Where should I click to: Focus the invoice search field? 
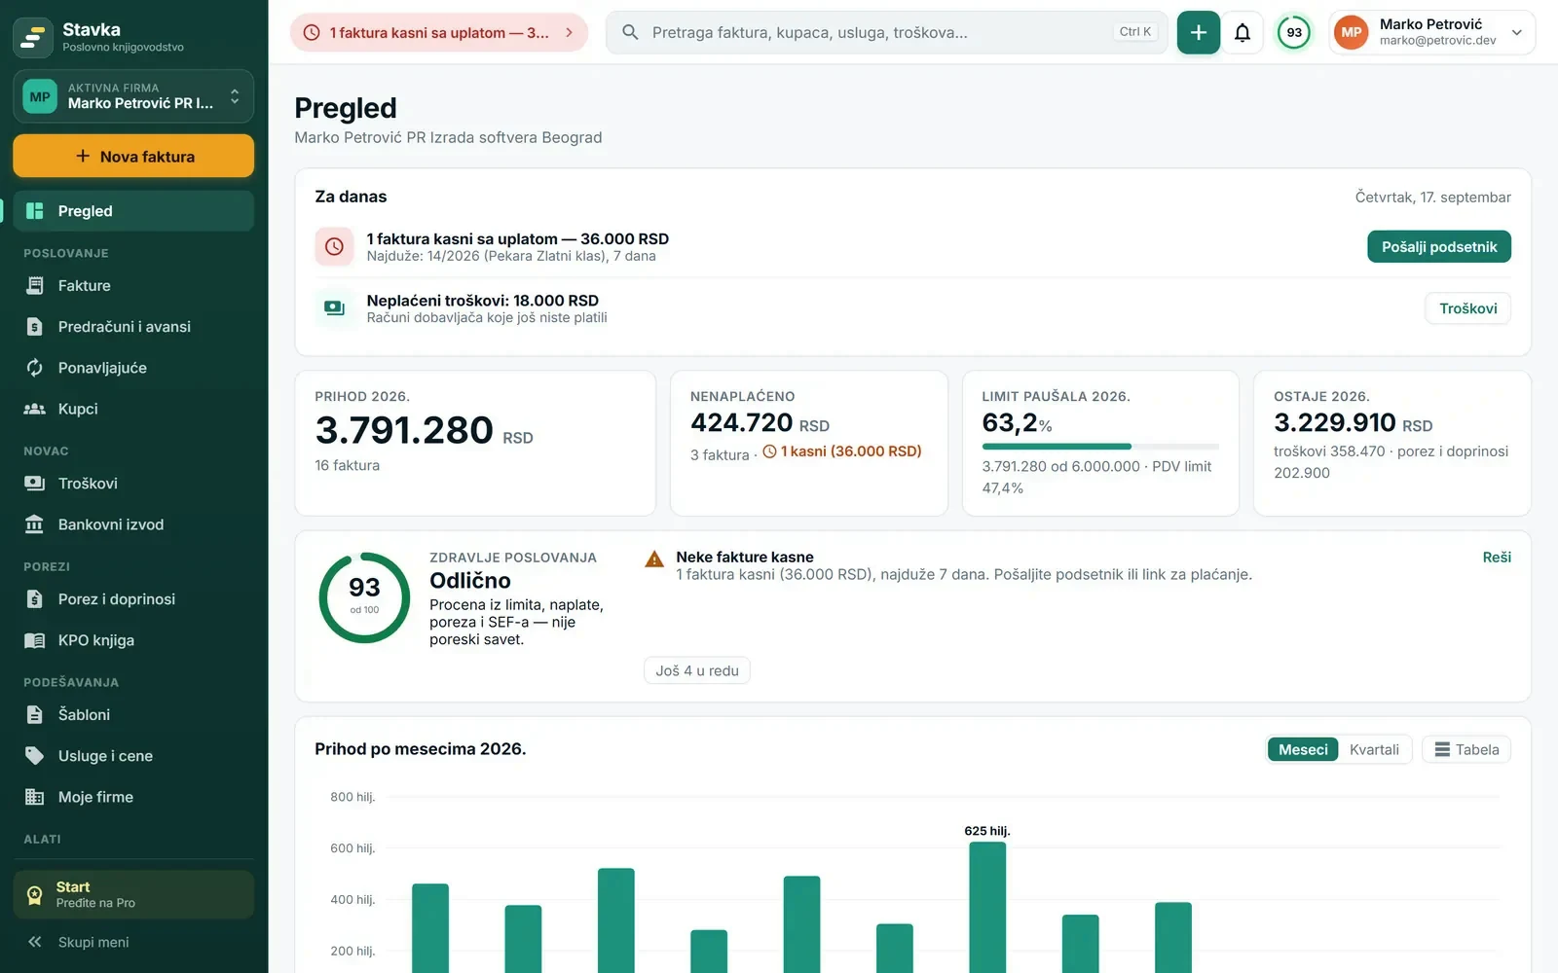pos(887,33)
